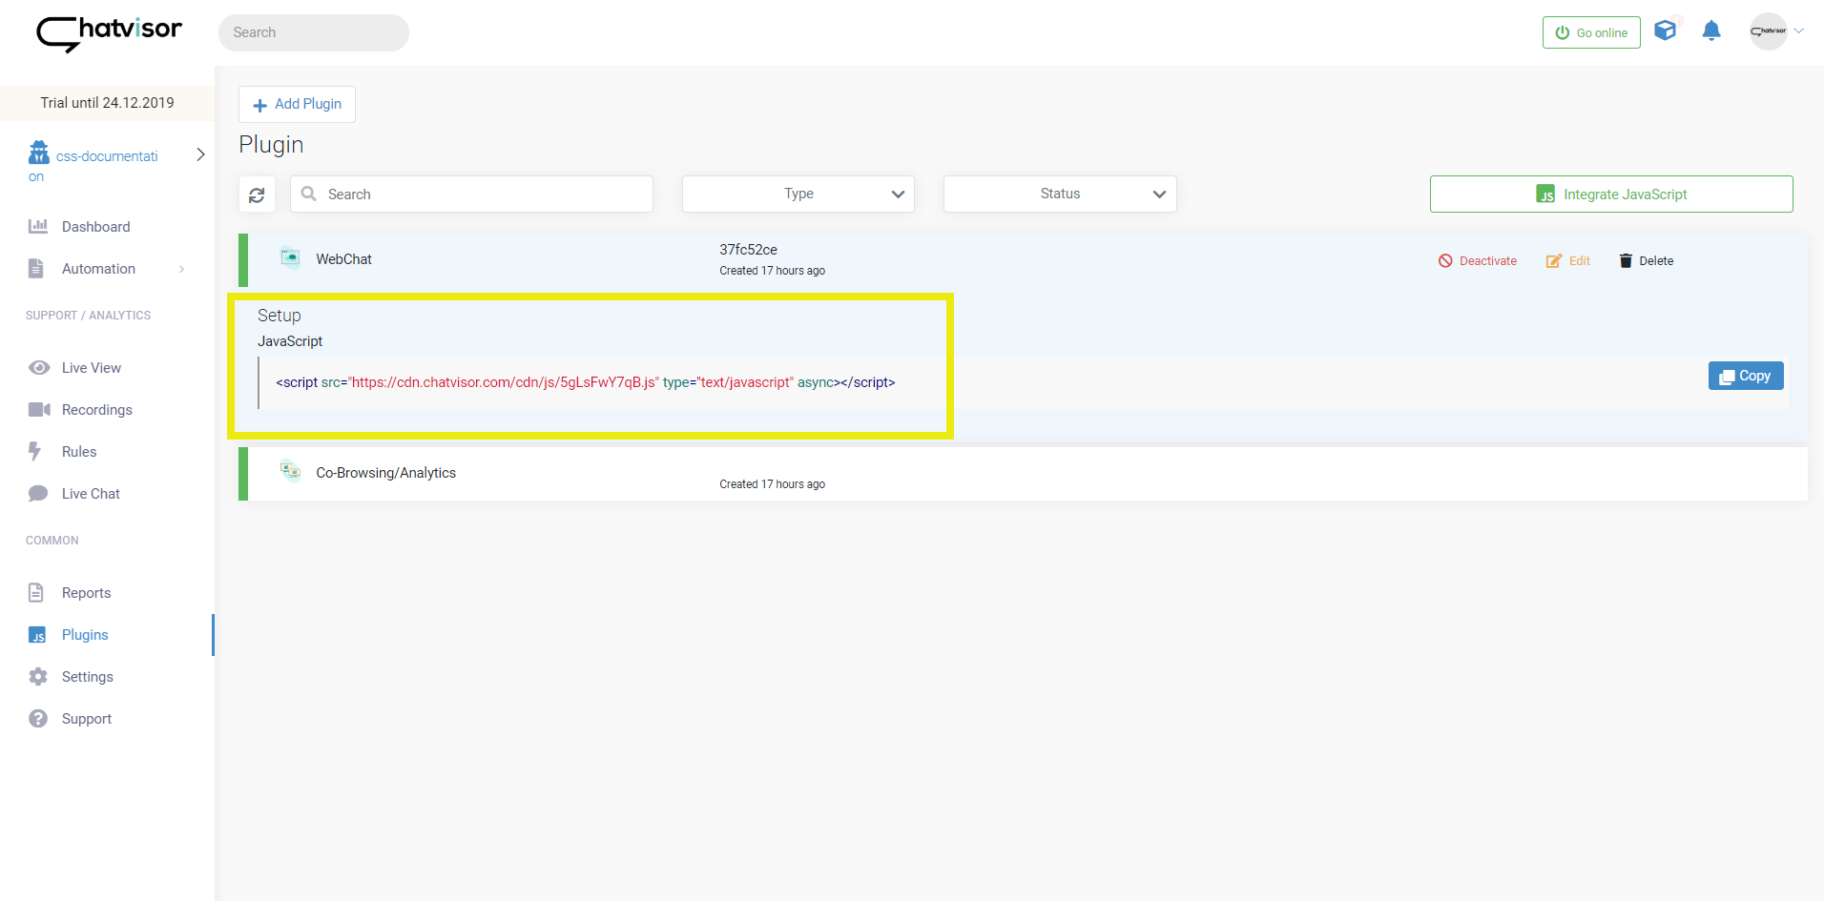Click the Live View eye icon
Screen dimensions: 1824x901
pyautogui.click(x=39, y=368)
